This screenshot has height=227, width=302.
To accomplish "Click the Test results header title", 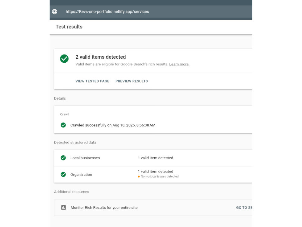I will [69, 27].
